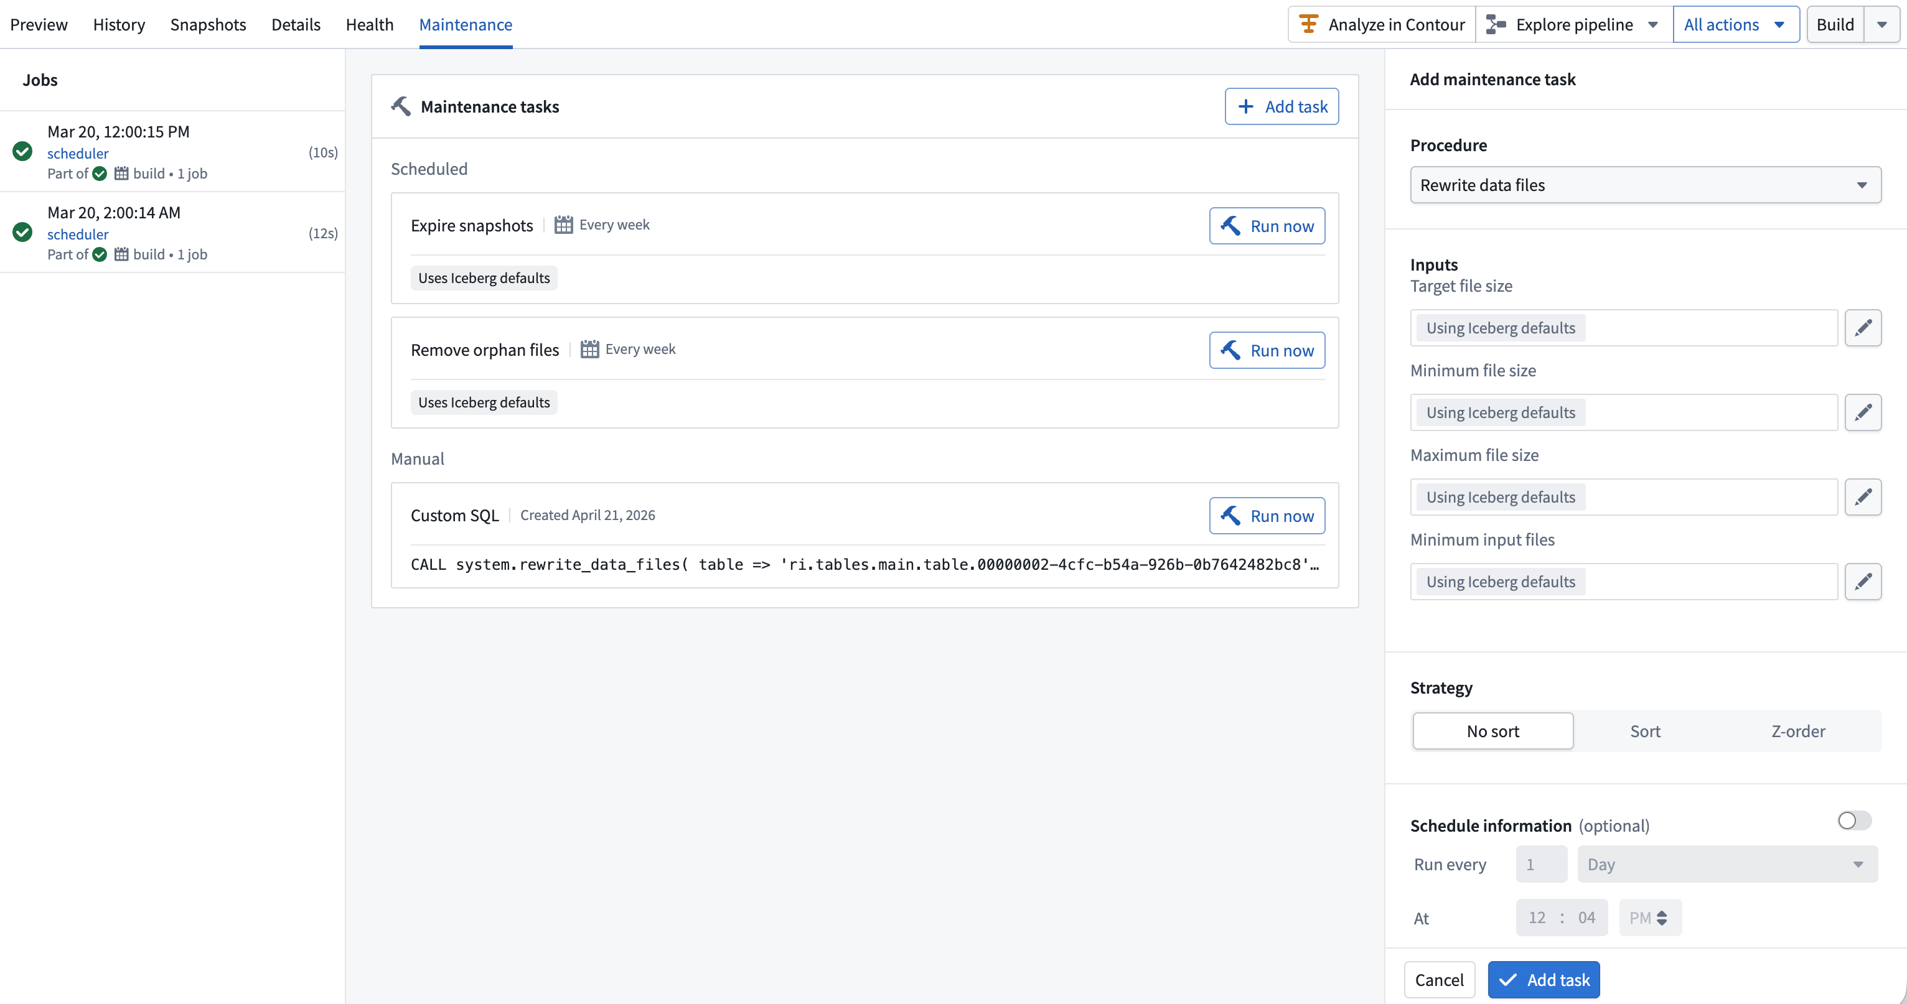Click the pencil icon for Minimum input files

pos(1863,582)
